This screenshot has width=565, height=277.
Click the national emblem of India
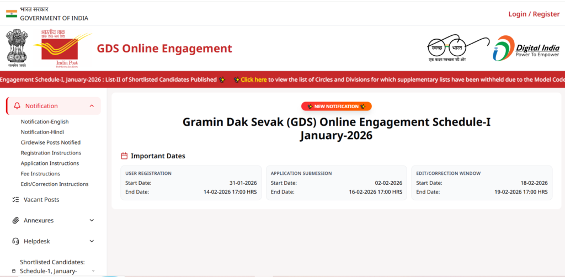pyautogui.click(x=17, y=47)
